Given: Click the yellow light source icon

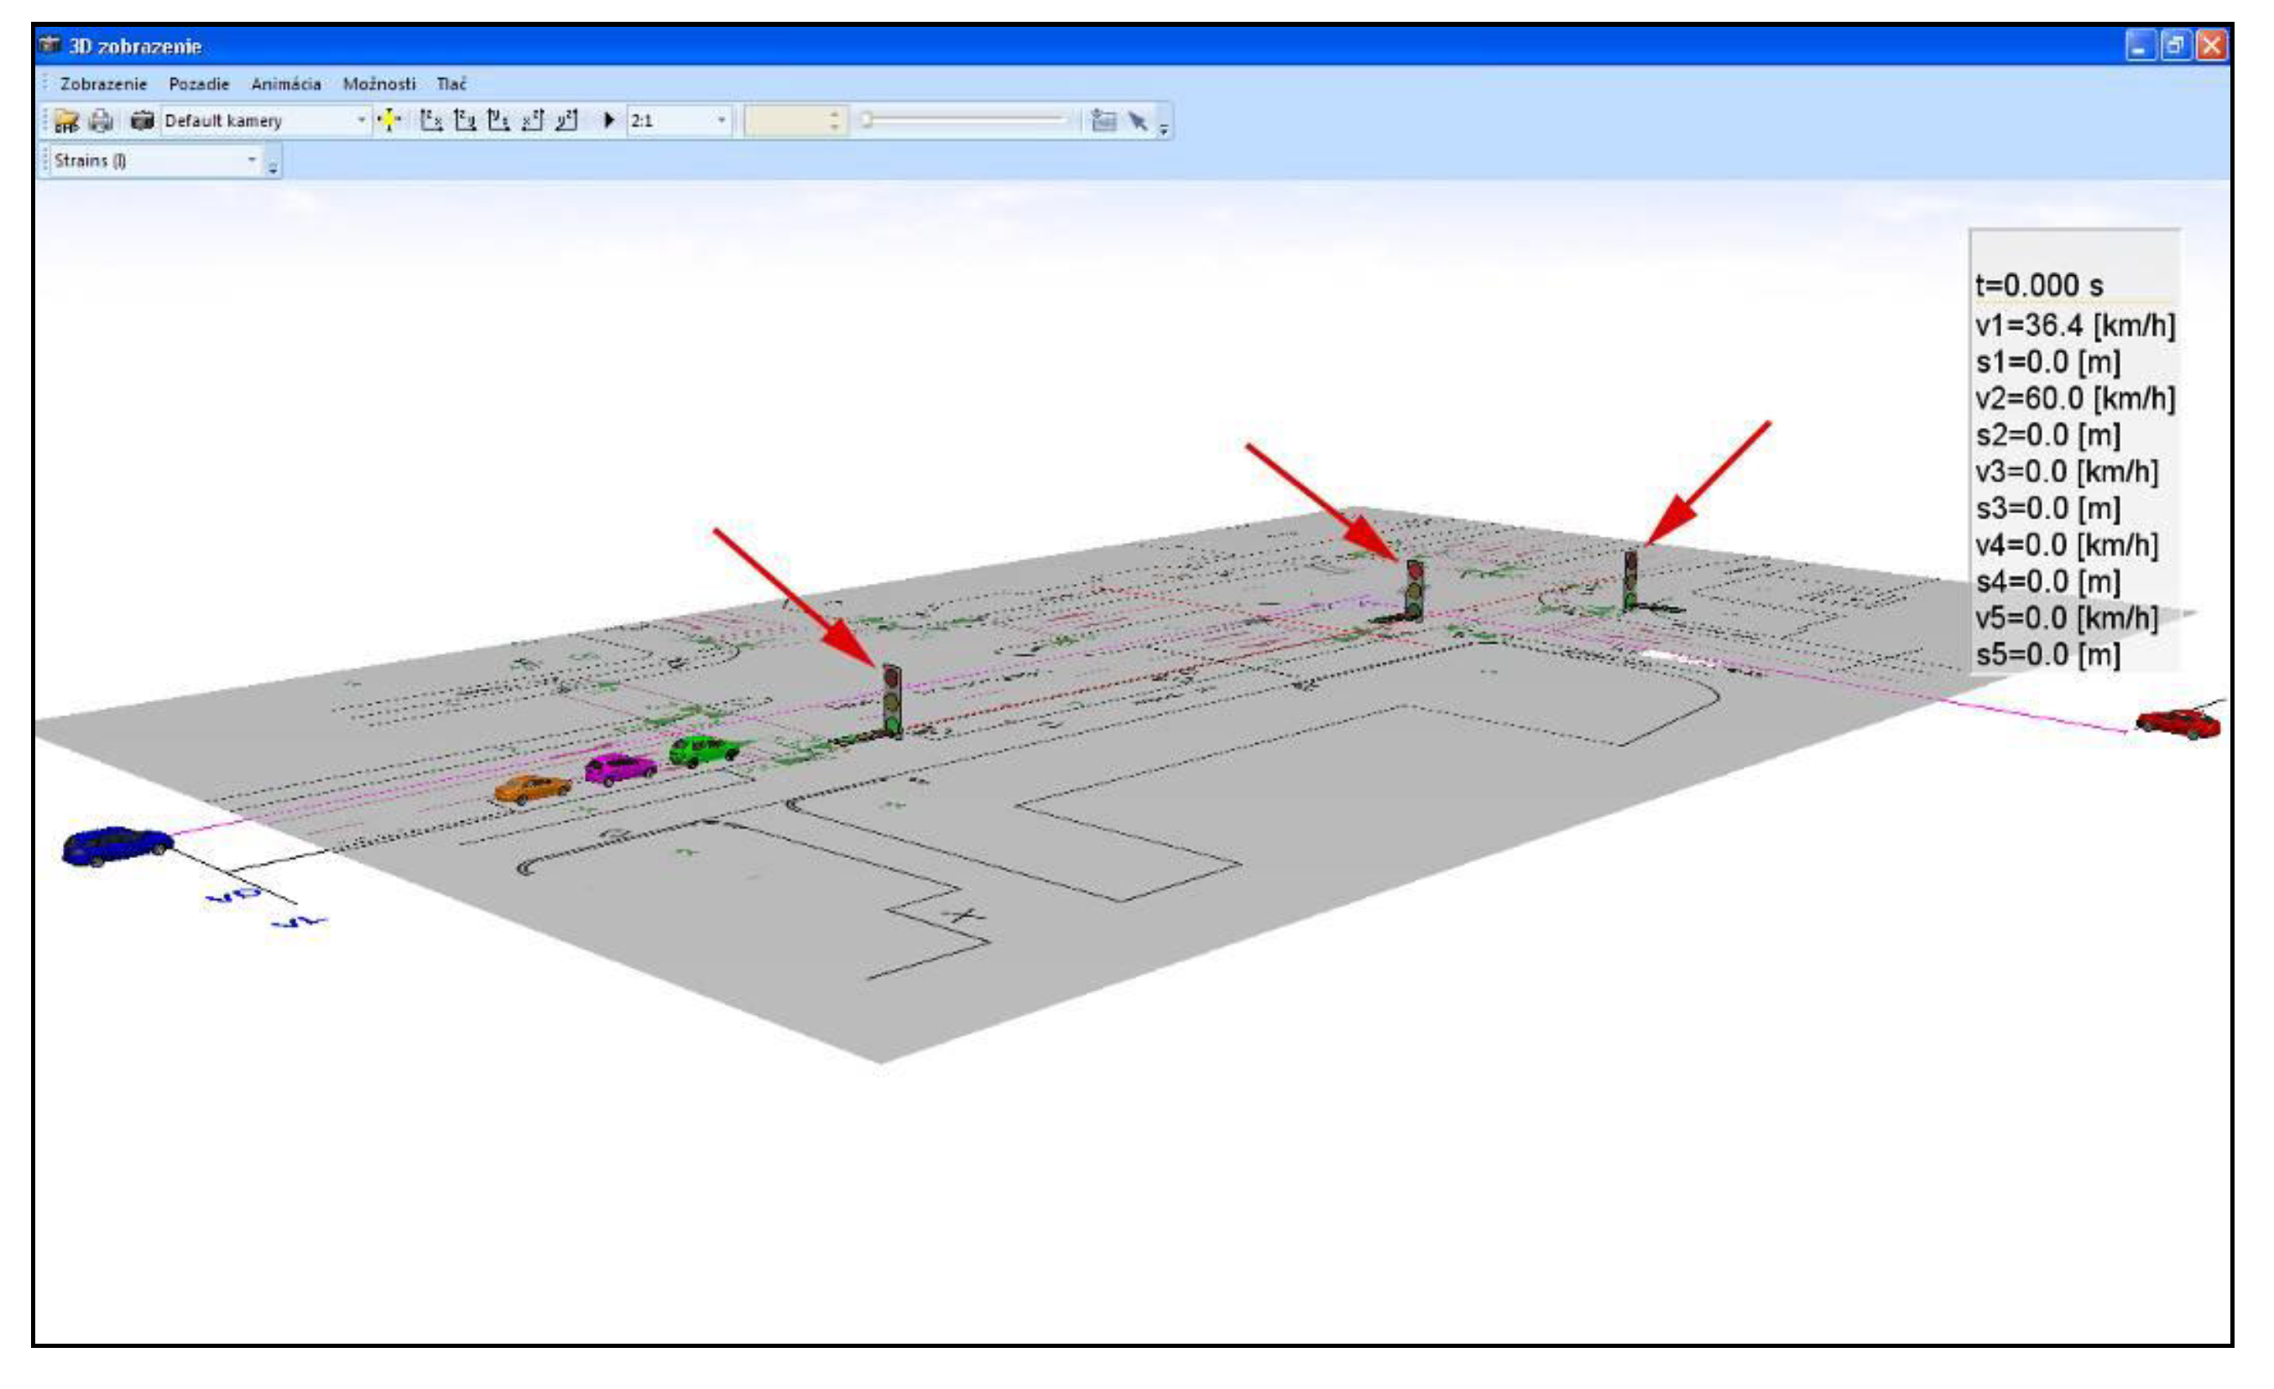Looking at the screenshot, I should [x=389, y=121].
